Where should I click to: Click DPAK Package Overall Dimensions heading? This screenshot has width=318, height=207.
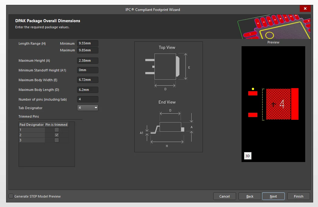click(48, 21)
